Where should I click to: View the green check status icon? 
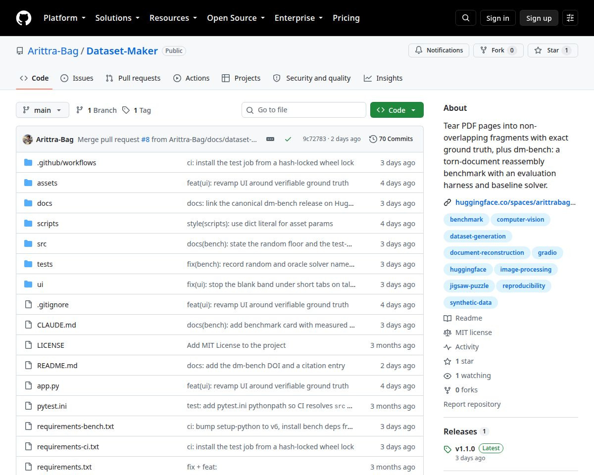(288, 139)
